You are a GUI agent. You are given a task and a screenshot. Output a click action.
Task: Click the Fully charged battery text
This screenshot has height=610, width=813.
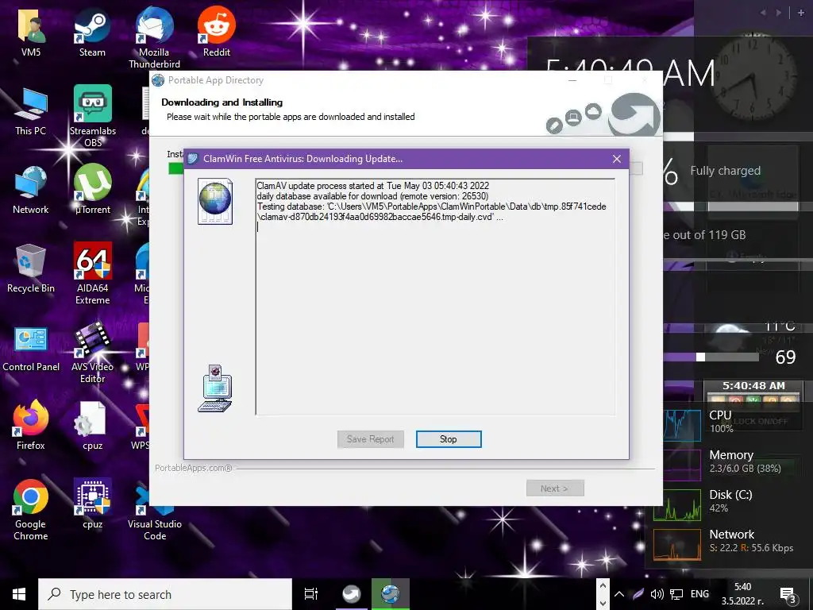[x=726, y=171]
